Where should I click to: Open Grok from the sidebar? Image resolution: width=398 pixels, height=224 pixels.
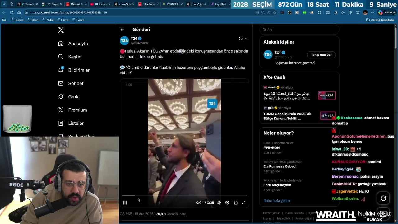[68, 97]
